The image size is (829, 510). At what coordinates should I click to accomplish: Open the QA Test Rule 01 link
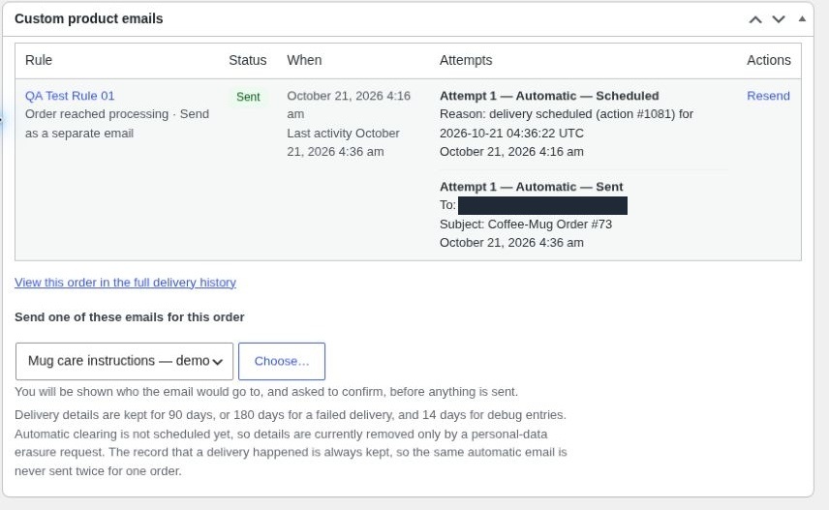pos(70,96)
